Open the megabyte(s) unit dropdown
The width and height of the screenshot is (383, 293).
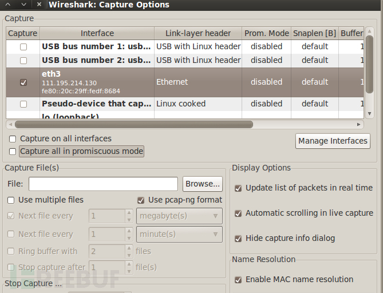(180, 216)
